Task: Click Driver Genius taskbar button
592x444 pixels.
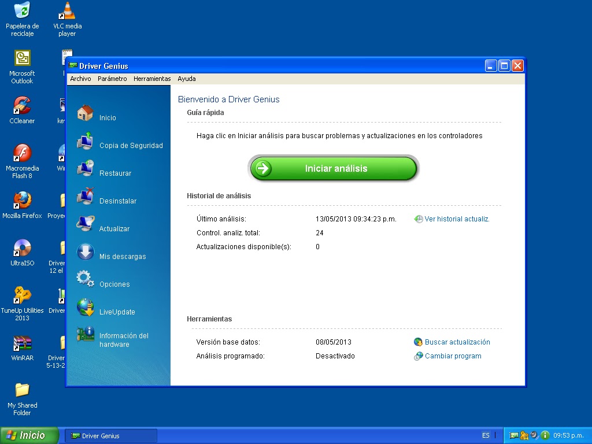Action: click(x=111, y=436)
